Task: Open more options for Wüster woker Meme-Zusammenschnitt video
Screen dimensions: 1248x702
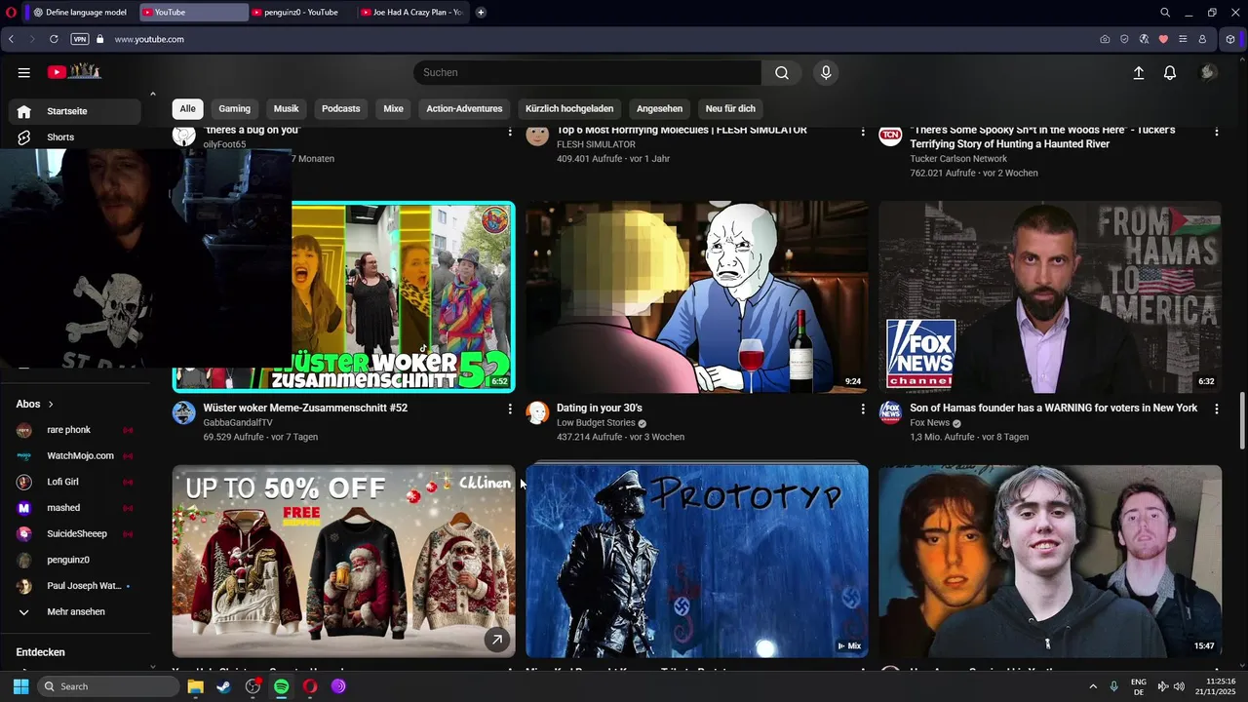Action: [x=510, y=409]
